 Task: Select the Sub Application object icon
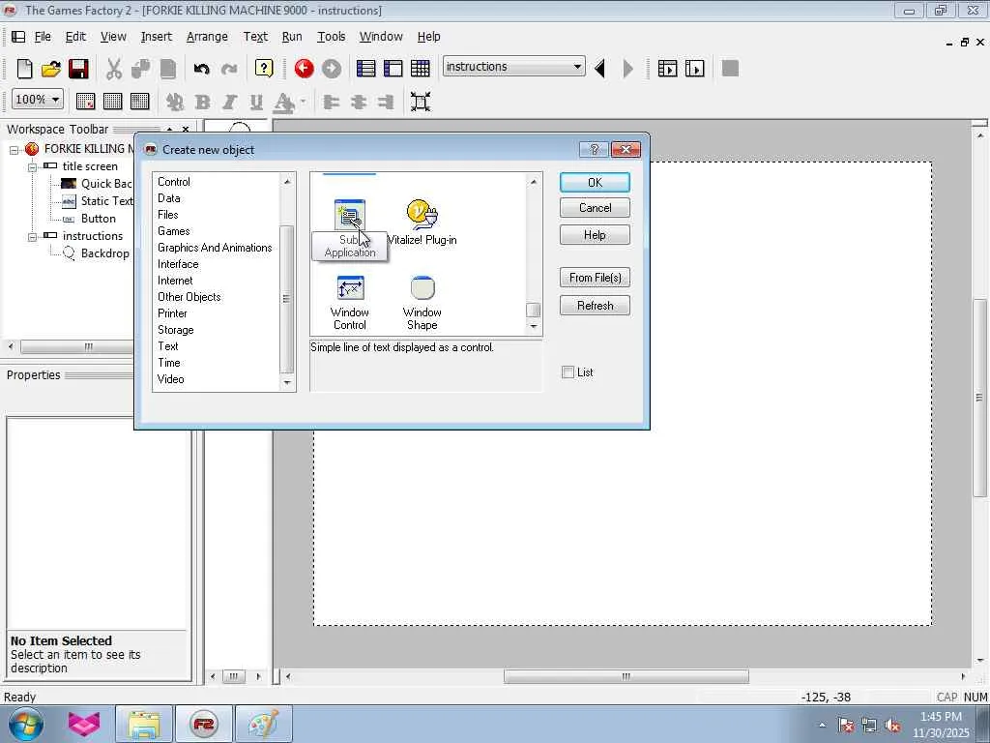point(349,215)
